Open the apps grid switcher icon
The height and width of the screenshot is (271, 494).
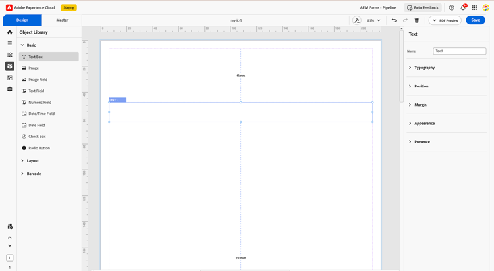pyautogui.click(x=474, y=7)
